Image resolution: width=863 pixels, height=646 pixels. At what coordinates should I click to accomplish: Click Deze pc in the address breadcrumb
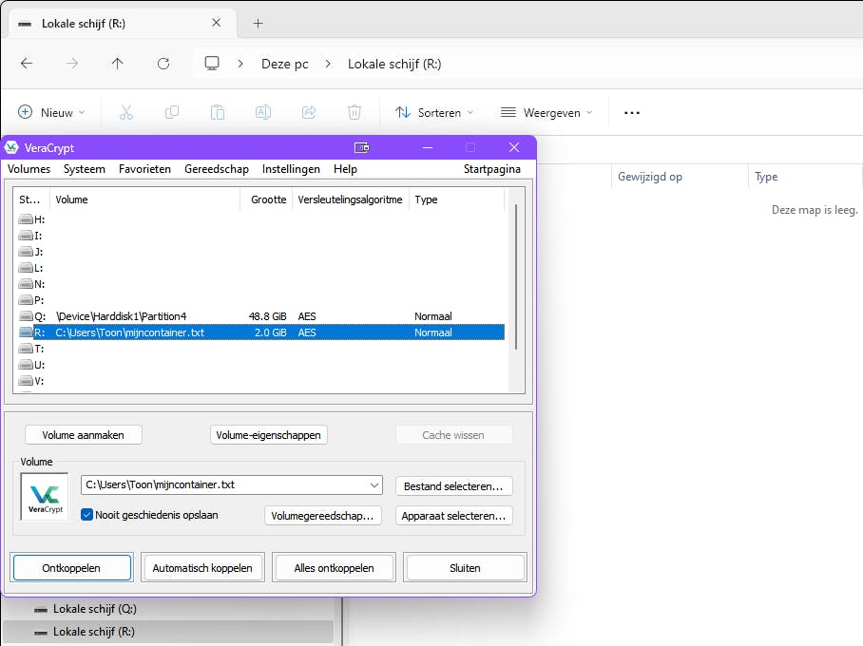(x=284, y=64)
